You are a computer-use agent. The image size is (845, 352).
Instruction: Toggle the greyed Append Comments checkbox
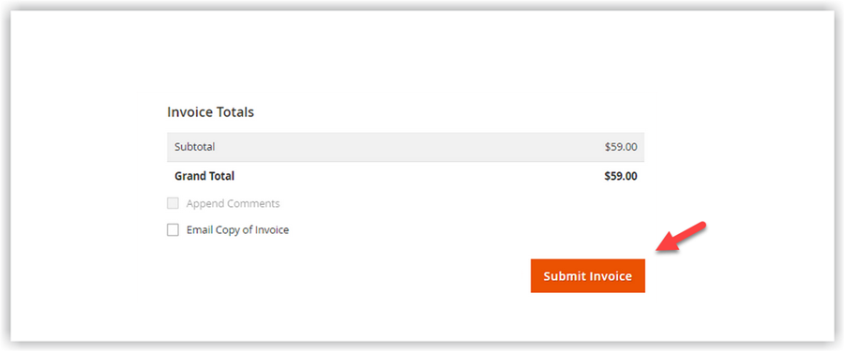click(173, 203)
